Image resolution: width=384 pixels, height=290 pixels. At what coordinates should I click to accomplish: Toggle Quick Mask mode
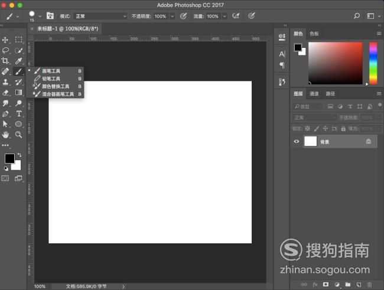point(5,178)
